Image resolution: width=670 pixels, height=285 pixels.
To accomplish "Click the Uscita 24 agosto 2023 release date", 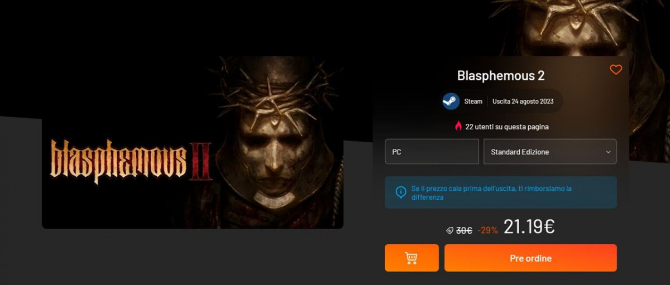I will point(523,102).
